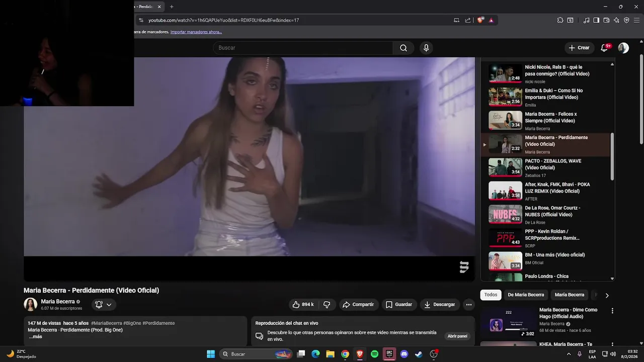
Task: Open Windows Start menu
Action: click(x=211, y=354)
